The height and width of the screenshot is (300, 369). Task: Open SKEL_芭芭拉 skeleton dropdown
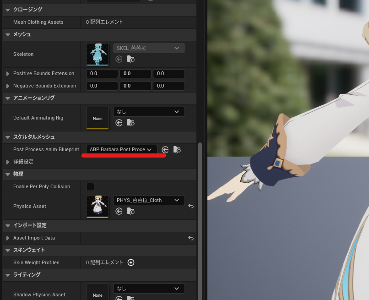click(x=149, y=48)
